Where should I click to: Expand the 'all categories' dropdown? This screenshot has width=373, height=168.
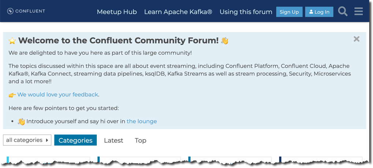[27, 140]
